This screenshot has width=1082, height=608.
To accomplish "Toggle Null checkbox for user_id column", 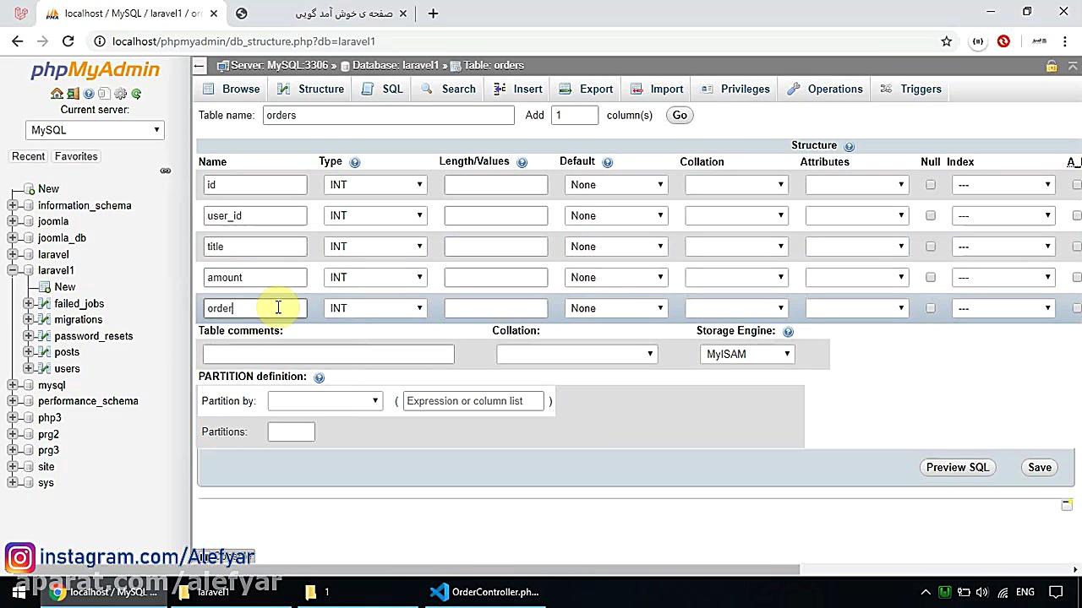I will pos(931,215).
